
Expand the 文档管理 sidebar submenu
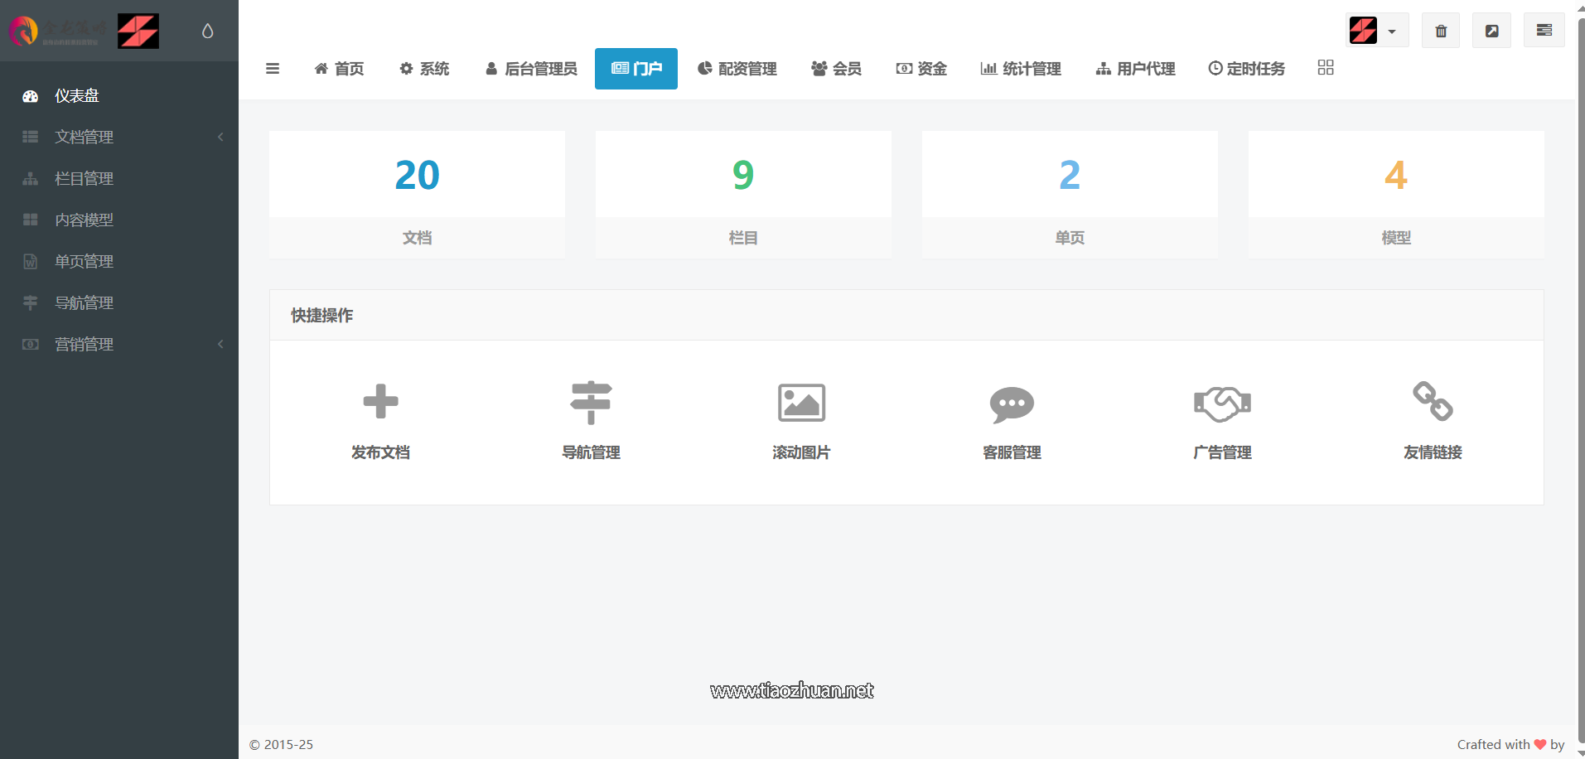tap(85, 137)
